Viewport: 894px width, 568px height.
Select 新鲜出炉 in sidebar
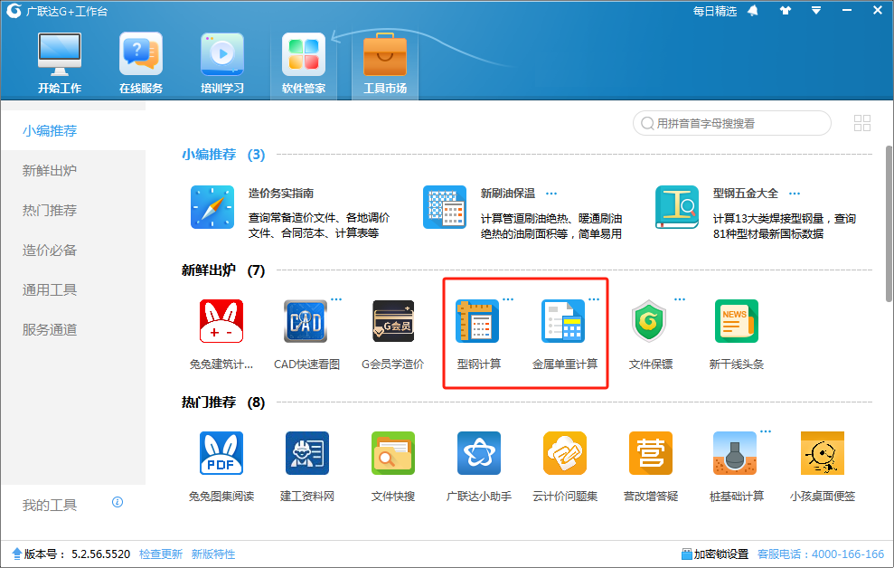(73, 171)
